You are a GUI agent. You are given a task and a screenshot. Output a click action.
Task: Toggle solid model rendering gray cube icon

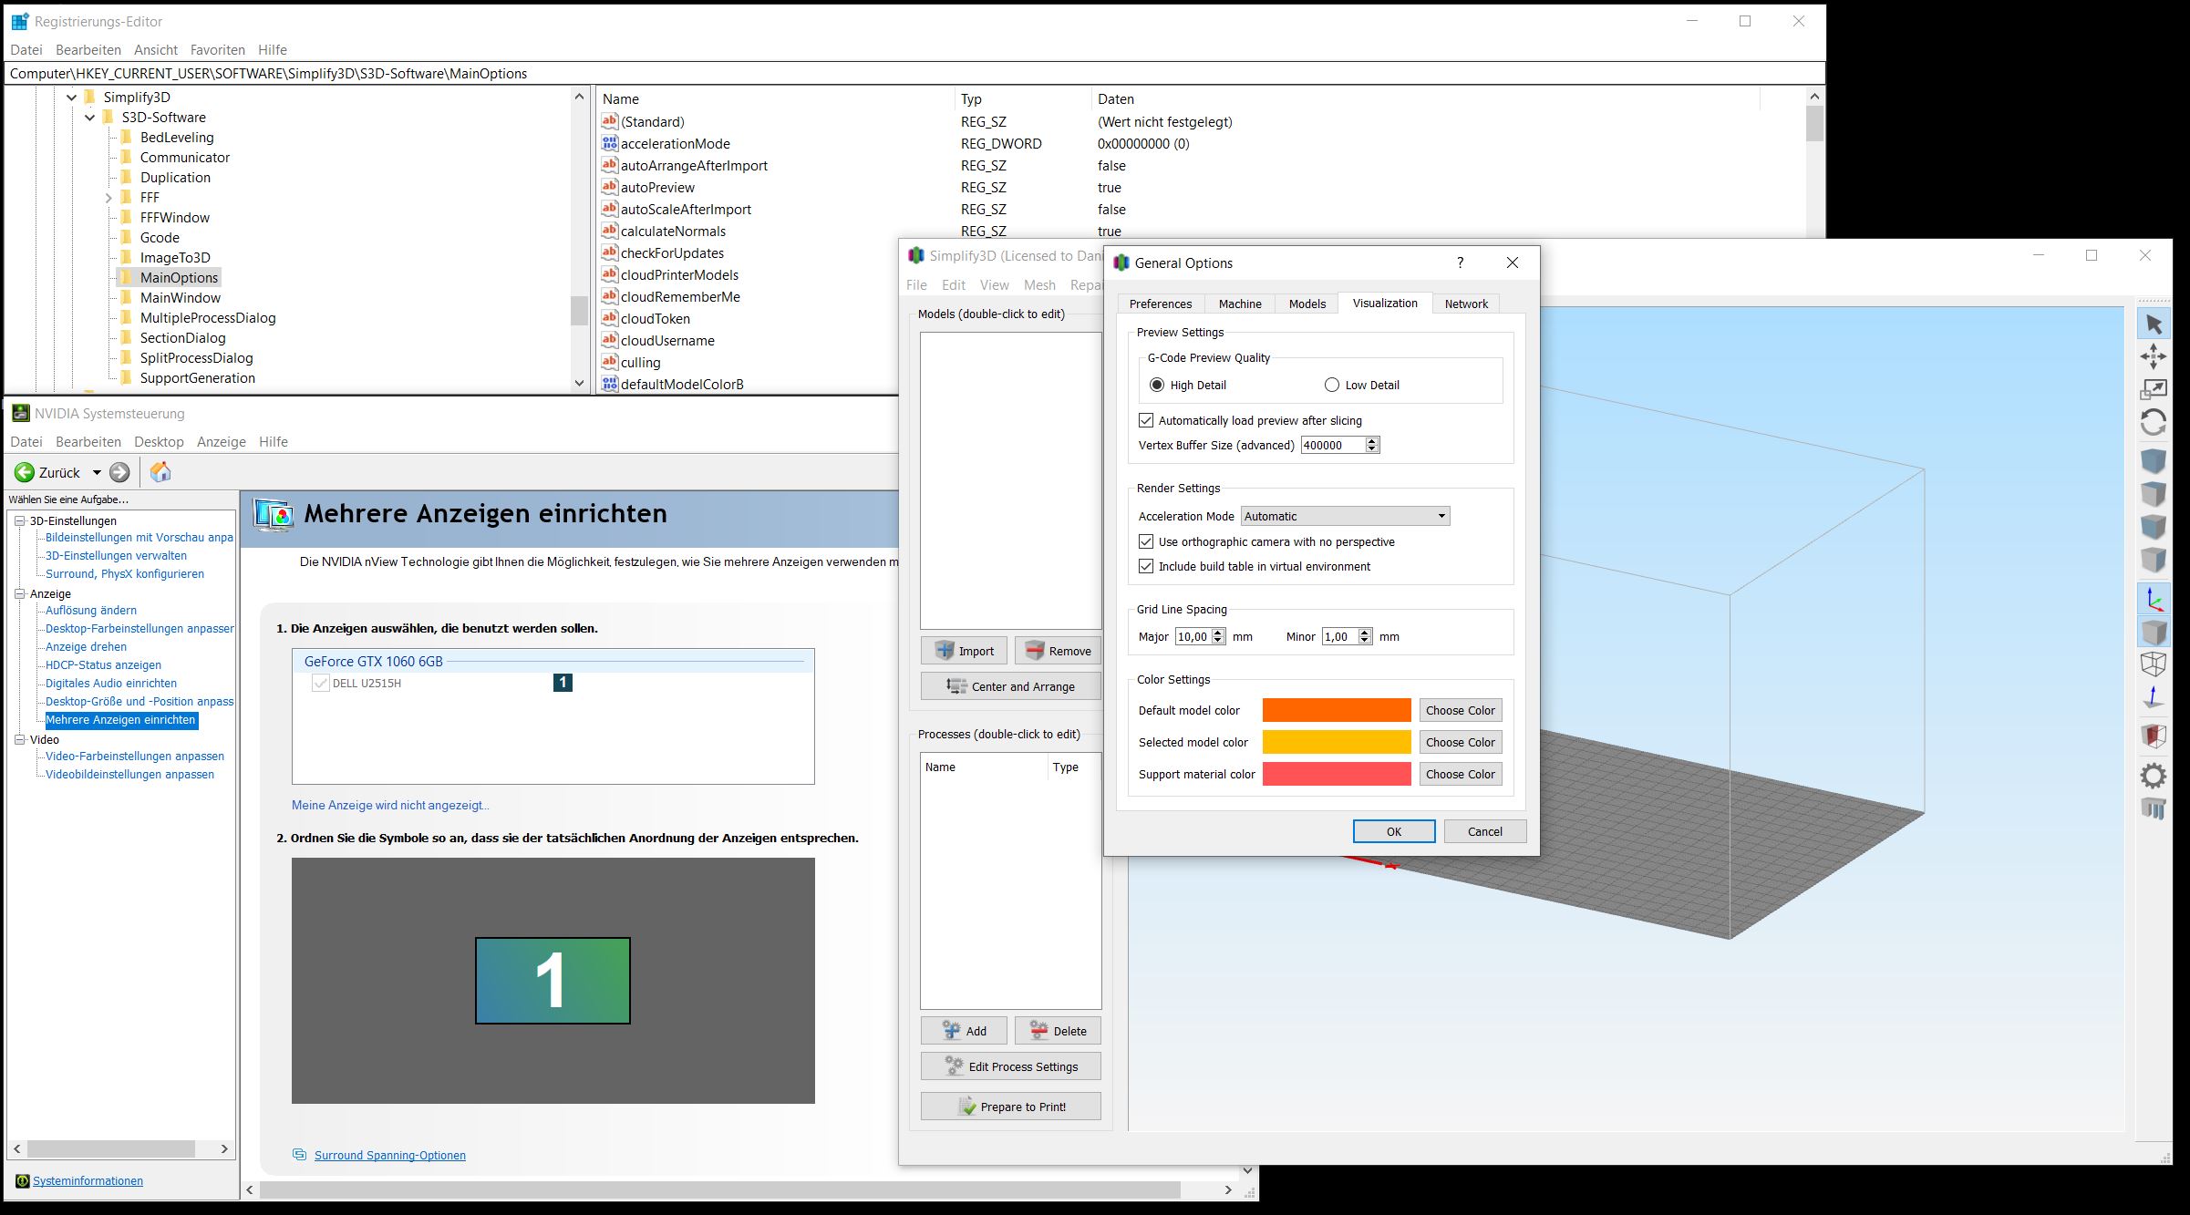(x=2154, y=632)
